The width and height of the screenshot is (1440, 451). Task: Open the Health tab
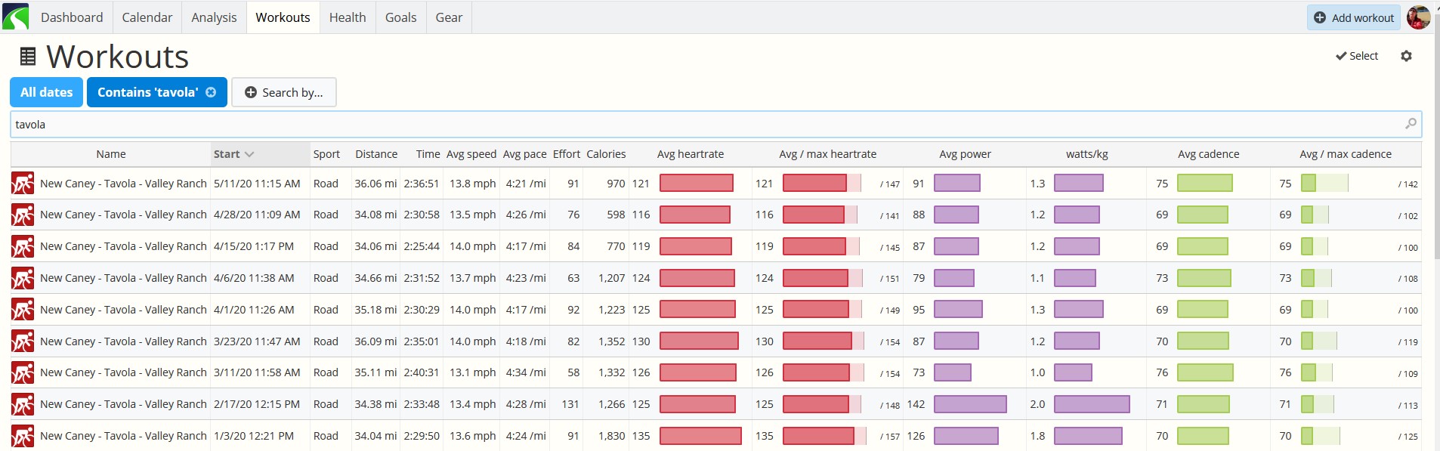coord(348,17)
